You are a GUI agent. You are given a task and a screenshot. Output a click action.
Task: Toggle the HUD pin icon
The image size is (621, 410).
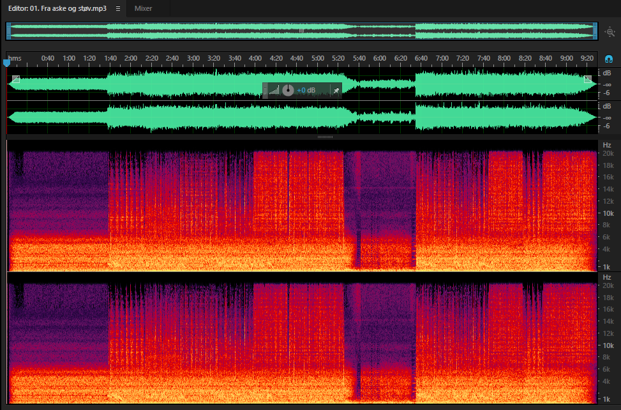336,91
